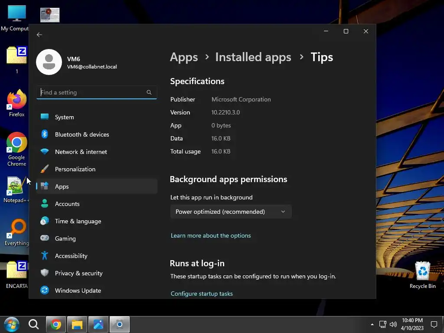Open Network & internet settings
This screenshot has width=444, height=333.
(97, 152)
